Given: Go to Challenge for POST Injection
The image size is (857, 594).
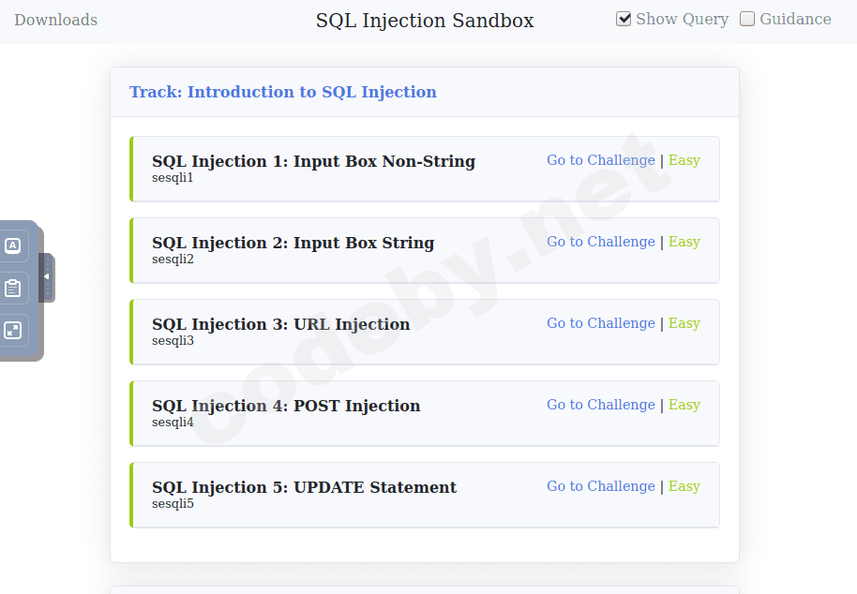Looking at the screenshot, I should click(x=601, y=405).
